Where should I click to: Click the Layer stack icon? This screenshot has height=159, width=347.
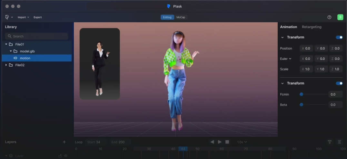[11, 156]
